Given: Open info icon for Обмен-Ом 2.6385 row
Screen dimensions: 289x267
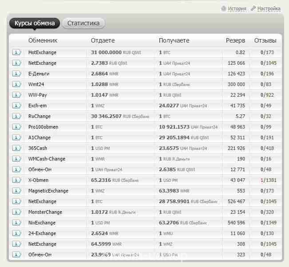Looking at the screenshot, I should [16, 169].
